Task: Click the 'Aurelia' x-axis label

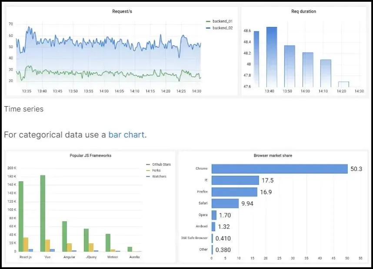Action: (135, 257)
